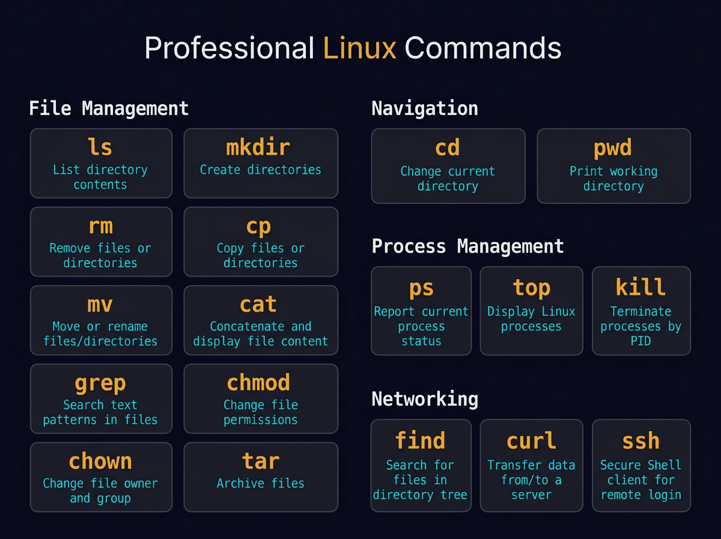Select the kill command tile
Viewport: 721px width, 539px height.
pos(641,310)
